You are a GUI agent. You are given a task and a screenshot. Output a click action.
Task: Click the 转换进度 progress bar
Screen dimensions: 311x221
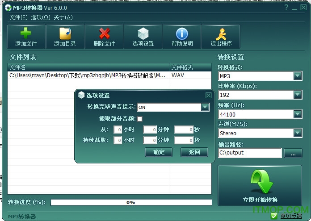(x=131, y=202)
